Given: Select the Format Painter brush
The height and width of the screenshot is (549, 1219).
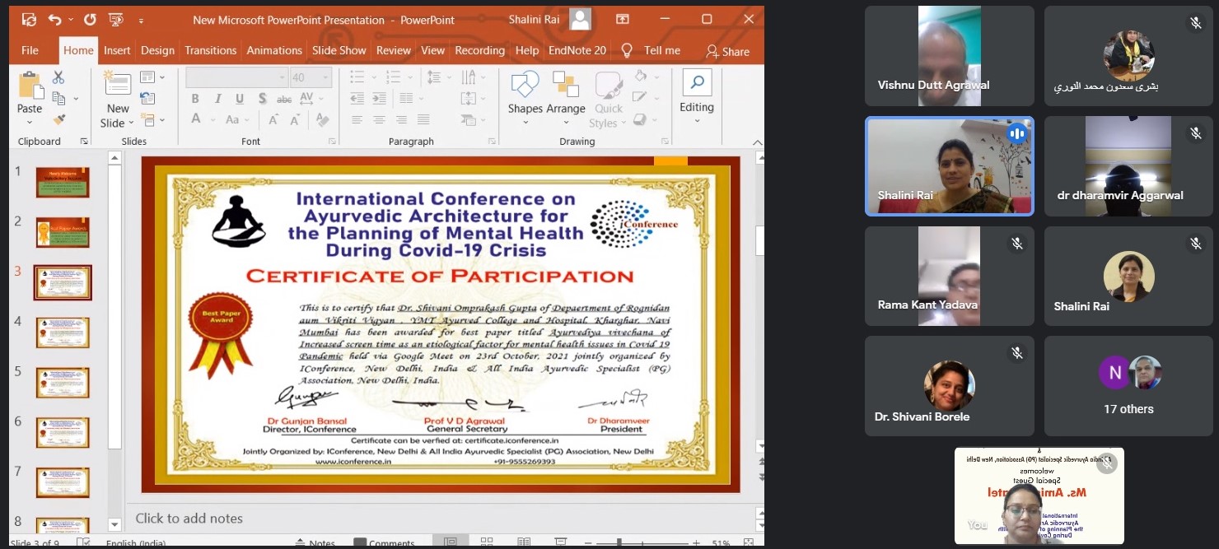Looking at the screenshot, I should point(58,119).
